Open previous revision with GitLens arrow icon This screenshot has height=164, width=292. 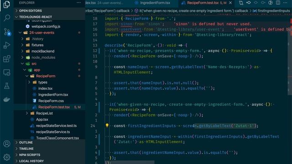click(248, 3)
